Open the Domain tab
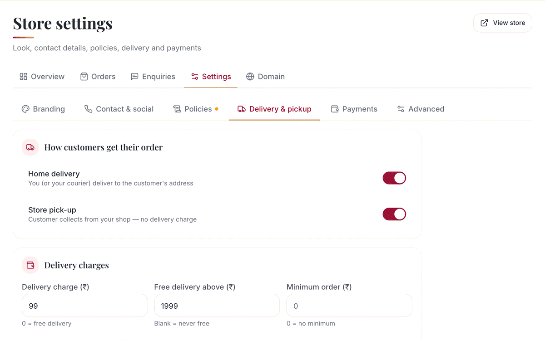This screenshot has height=340, width=545. [x=265, y=77]
